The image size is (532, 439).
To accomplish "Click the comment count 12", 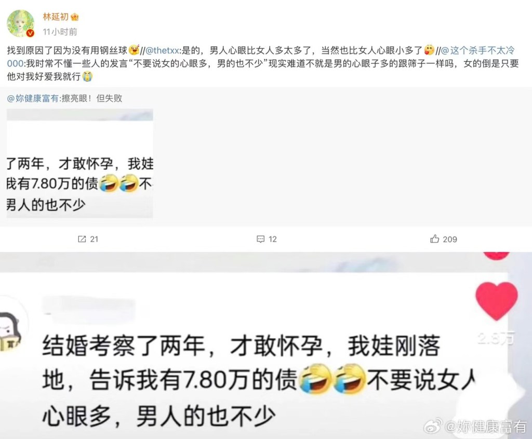I will click(x=272, y=239).
